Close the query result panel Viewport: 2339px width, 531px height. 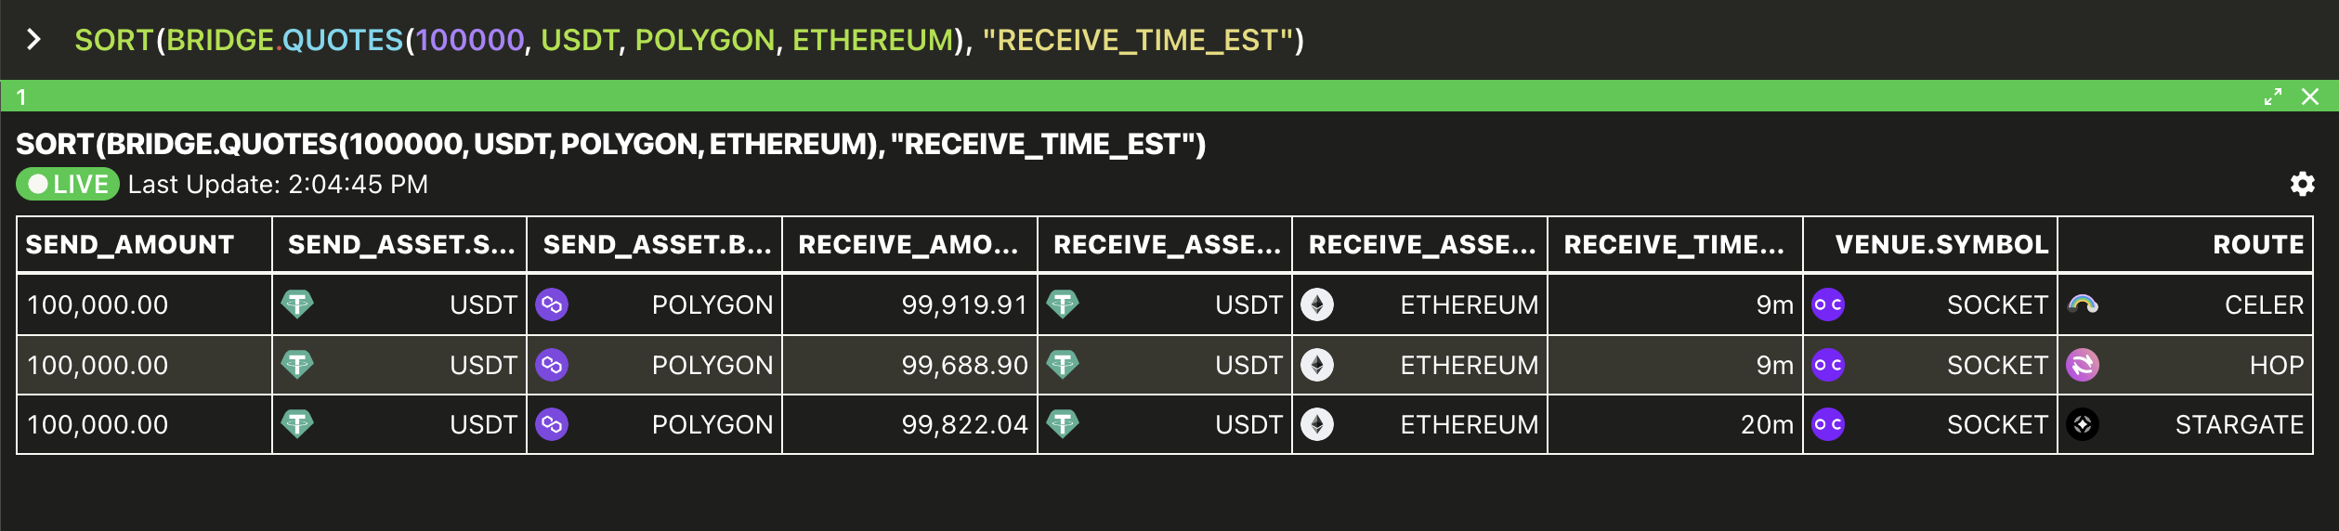[2310, 97]
